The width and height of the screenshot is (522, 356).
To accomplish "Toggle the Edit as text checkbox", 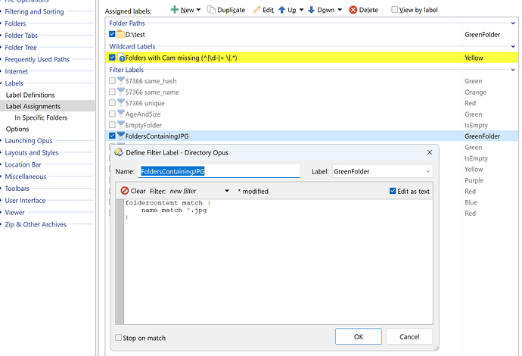I will coord(391,191).
